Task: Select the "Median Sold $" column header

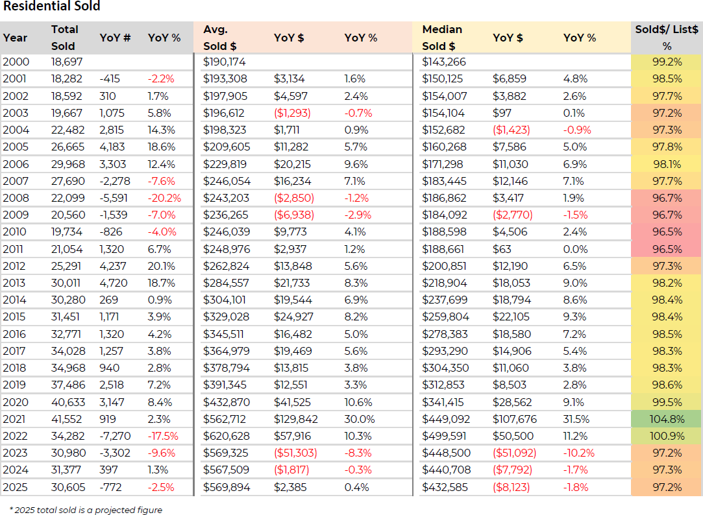Action: point(441,38)
